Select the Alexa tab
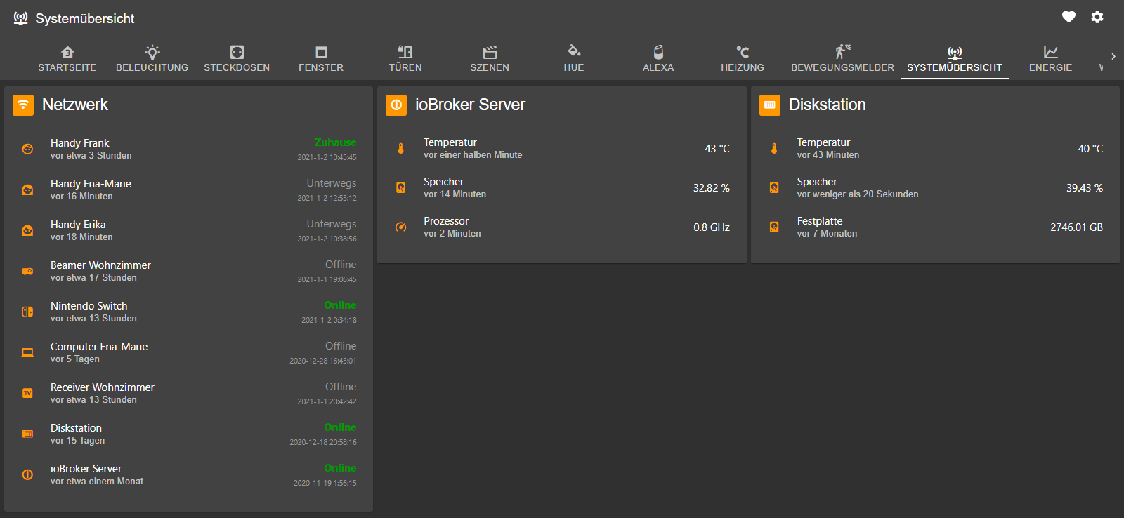The width and height of the screenshot is (1124, 518). pyautogui.click(x=658, y=59)
